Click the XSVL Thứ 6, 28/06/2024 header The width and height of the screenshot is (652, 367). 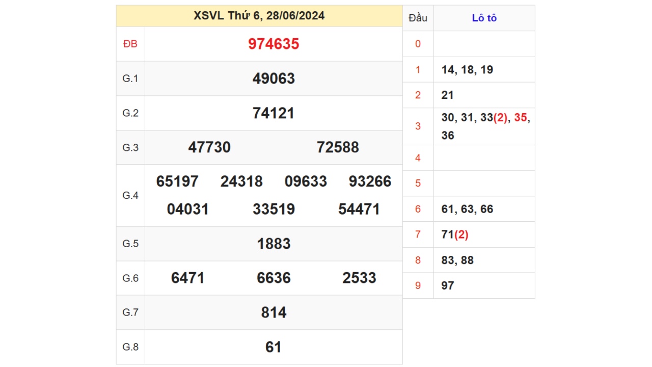coord(259,16)
